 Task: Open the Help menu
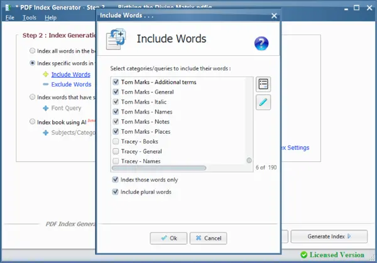point(50,18)
